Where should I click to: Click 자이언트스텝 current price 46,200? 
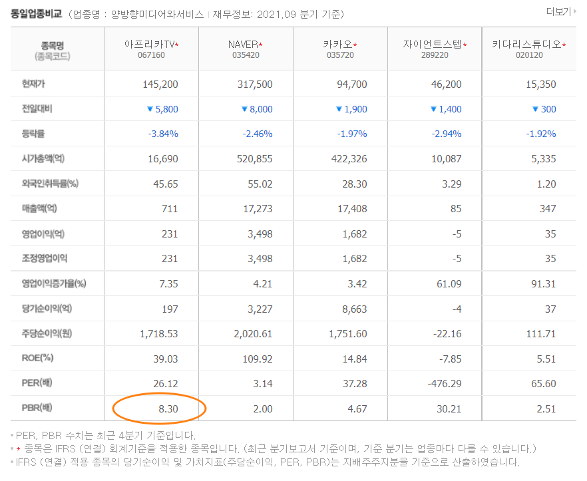446,84
